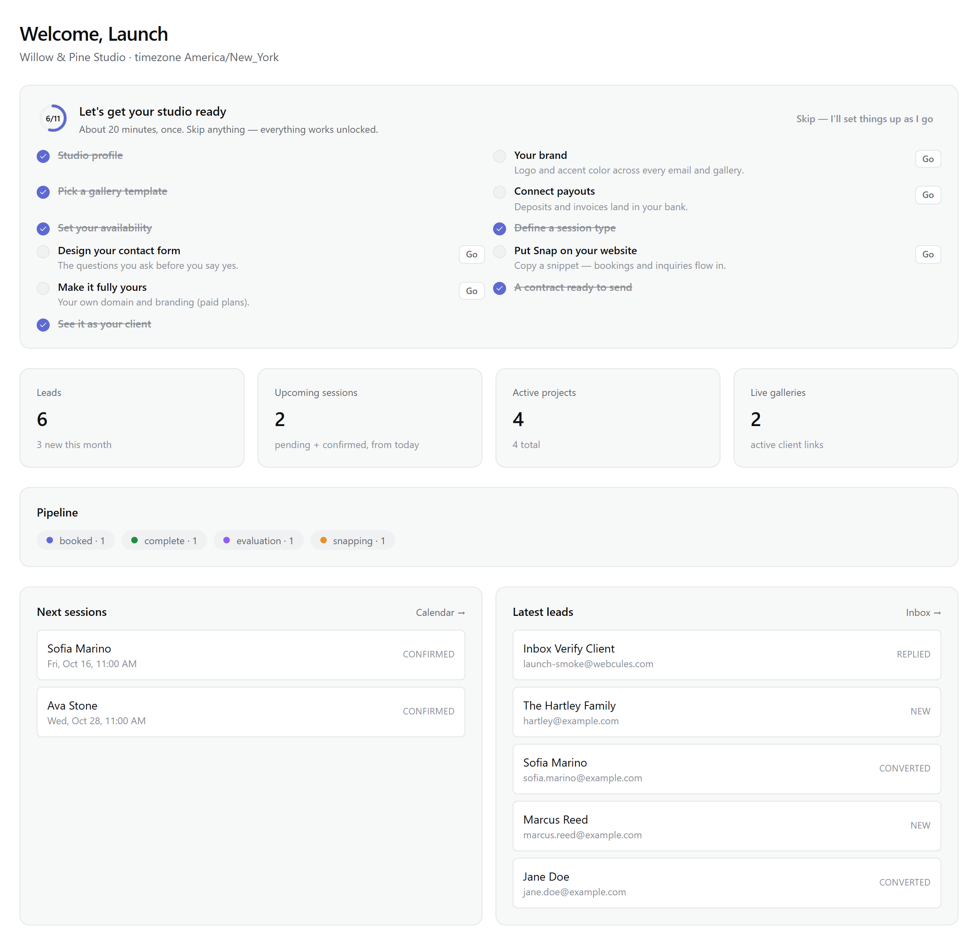Image resolution: width=978 pixels, height=945 pixels.
Task: Open the Sofia Marino converted lead
Action: coord(727,769)
